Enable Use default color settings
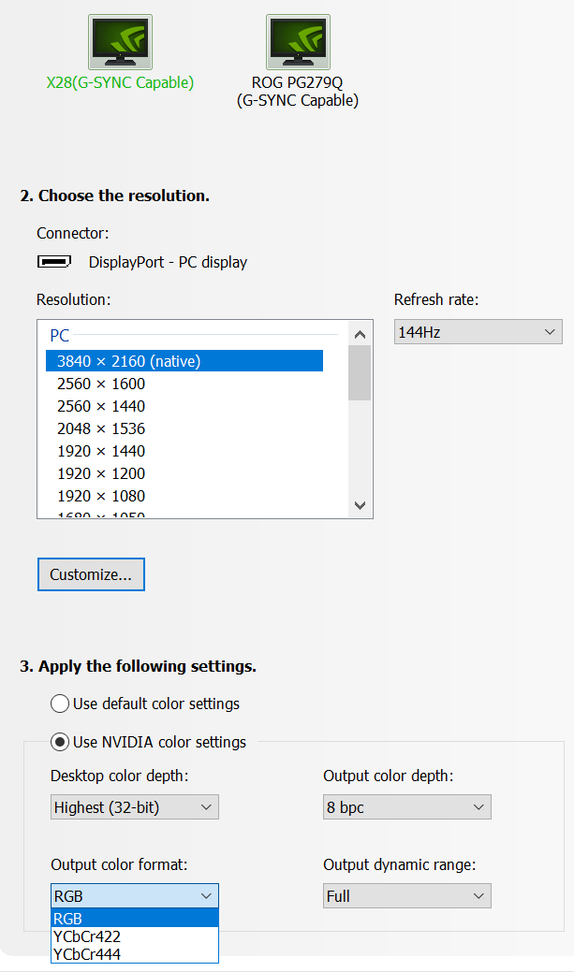The height and width of the screenshot is (972, 574). point(60,704)
